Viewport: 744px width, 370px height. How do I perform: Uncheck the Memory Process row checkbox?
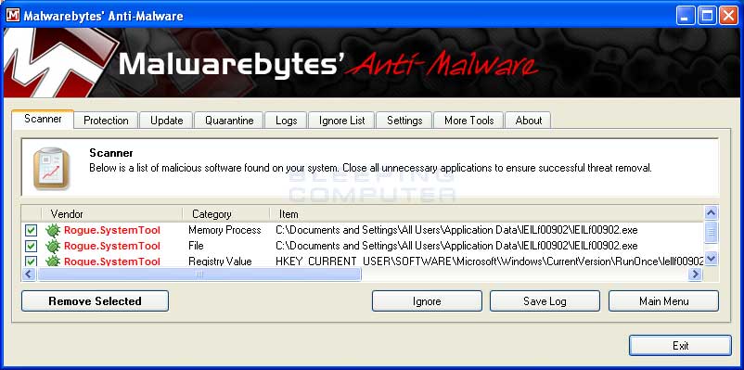(31, 231)
